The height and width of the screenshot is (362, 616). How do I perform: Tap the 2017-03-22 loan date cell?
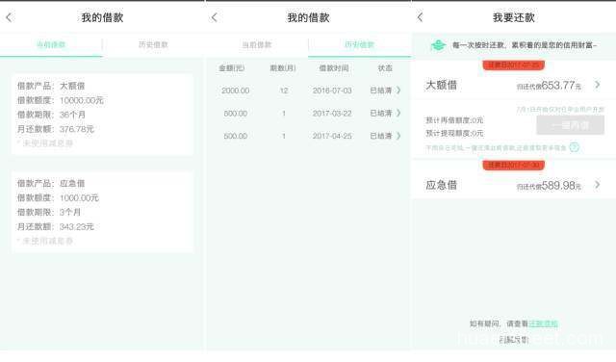pyautogui.click(x=332, y=114)
